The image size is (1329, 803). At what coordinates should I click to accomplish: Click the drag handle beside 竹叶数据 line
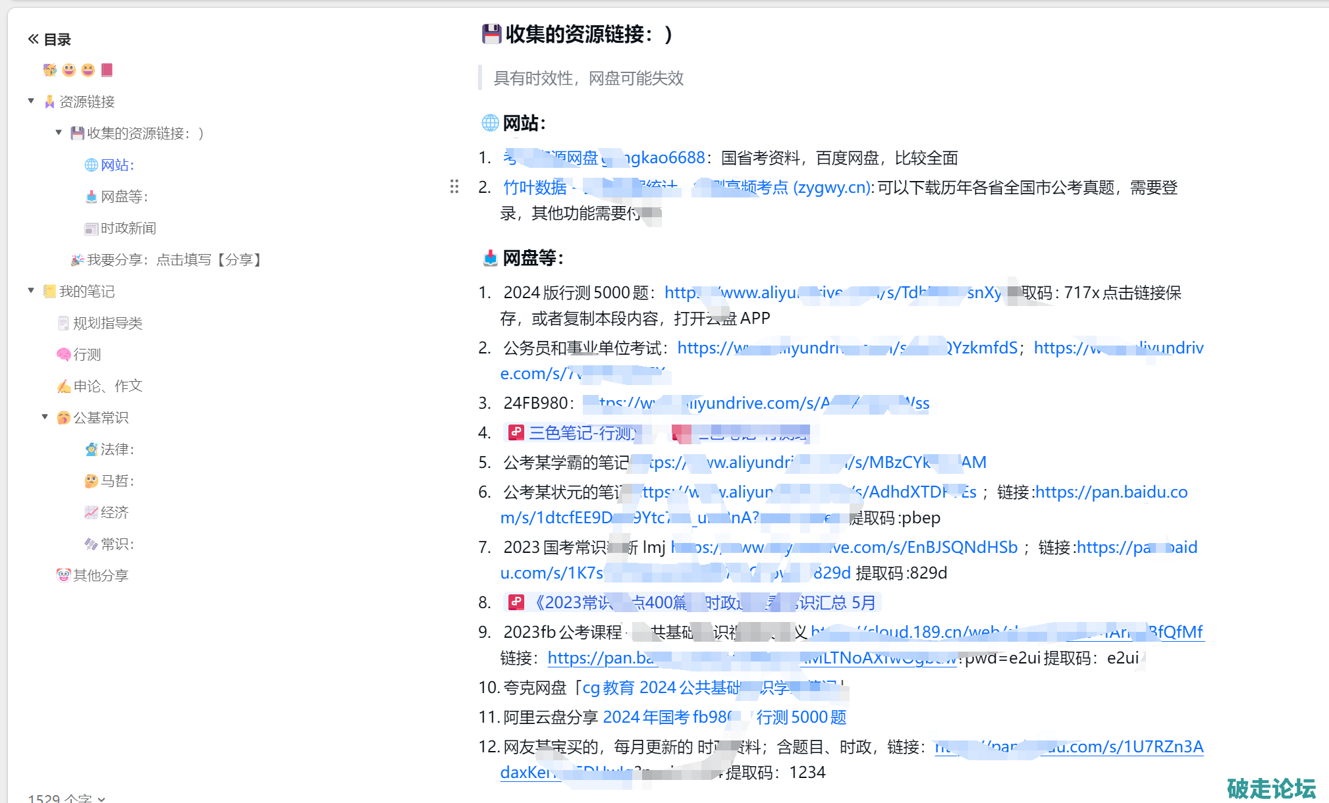point(454,187)
